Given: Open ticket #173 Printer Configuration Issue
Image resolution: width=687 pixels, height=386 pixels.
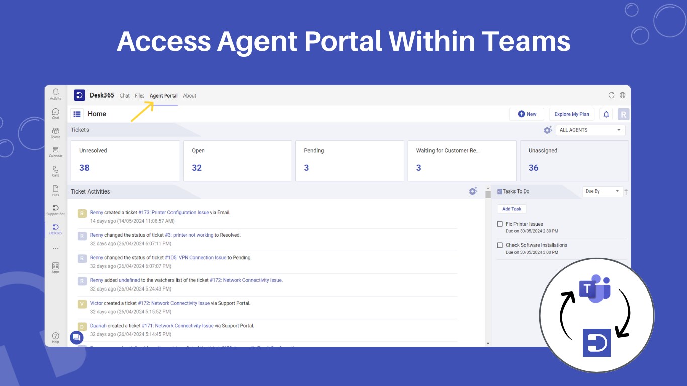Looking at the screenshot, I should pos(174,212).
